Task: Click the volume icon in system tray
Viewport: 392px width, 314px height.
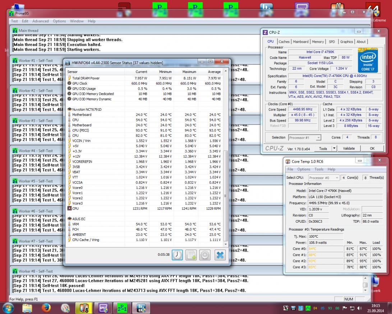Action: 360,308
